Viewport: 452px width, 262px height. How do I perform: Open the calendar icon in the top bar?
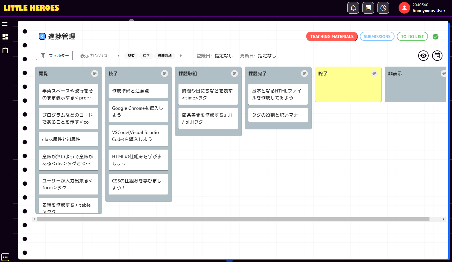coord(368,8)
